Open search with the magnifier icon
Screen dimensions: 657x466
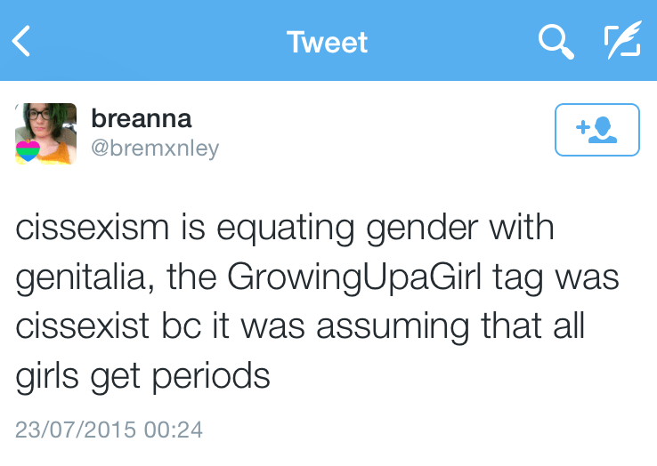point(556,41)
